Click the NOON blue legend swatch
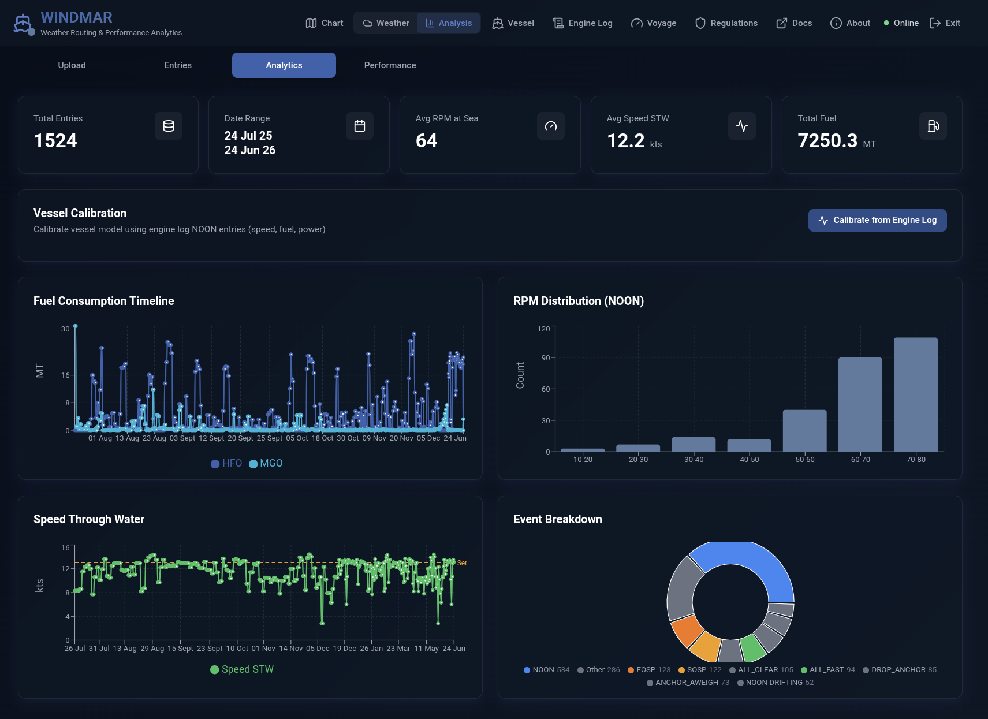The width and height of the screenshot is (988, 719). (527, 670)
